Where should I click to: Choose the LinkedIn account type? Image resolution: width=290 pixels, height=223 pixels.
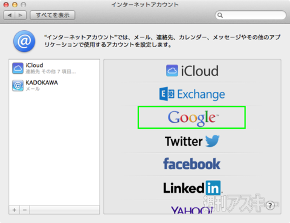coord(192,188)
